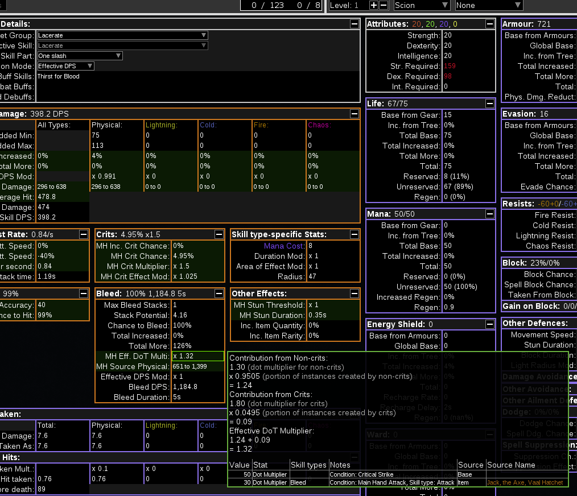Collapse the Damage DPS section
The height and width of the screenshot is (496, 577).
tap(355, 114)
